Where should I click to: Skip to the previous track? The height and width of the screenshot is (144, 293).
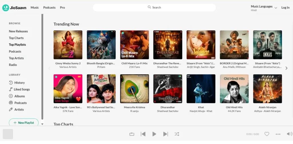(143, 134)
